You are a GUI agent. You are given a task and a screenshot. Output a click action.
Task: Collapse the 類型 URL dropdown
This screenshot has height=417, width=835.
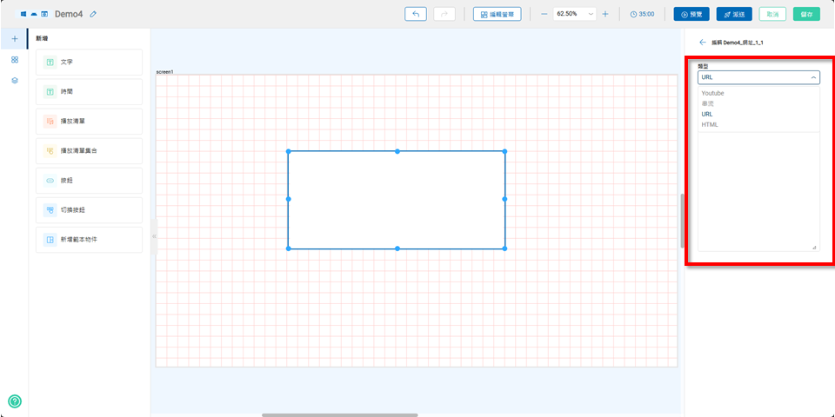[813, 77]
